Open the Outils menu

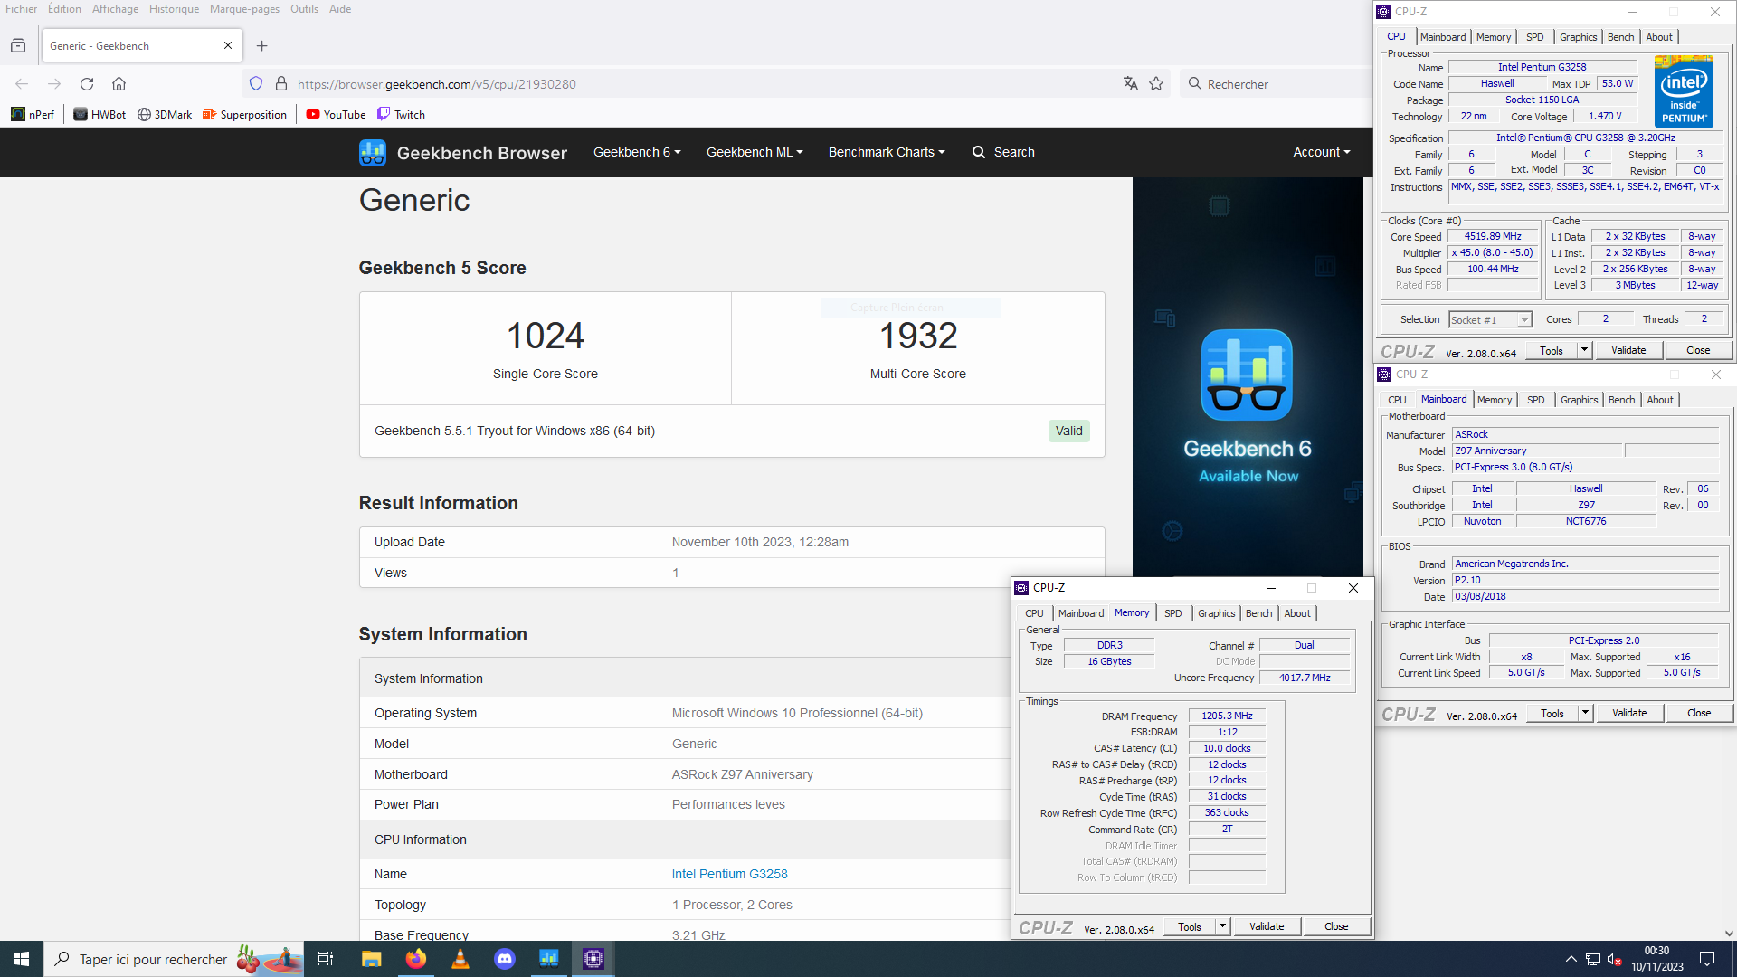pos(304,9)
